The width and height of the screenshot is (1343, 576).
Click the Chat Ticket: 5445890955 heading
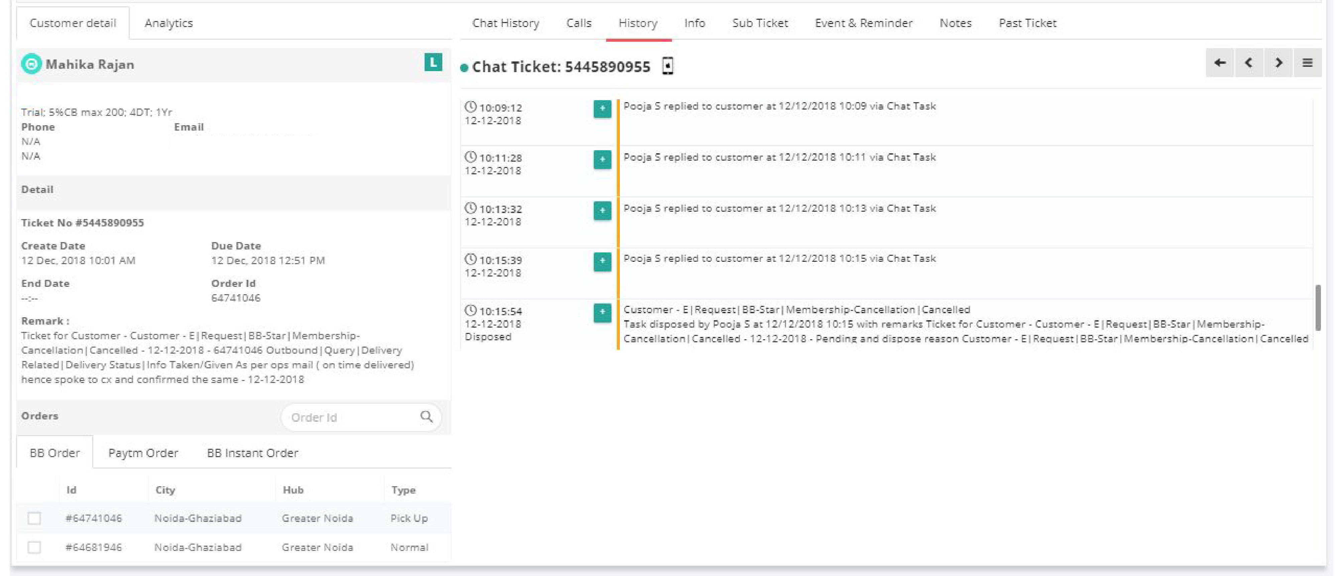pos(561,67)
